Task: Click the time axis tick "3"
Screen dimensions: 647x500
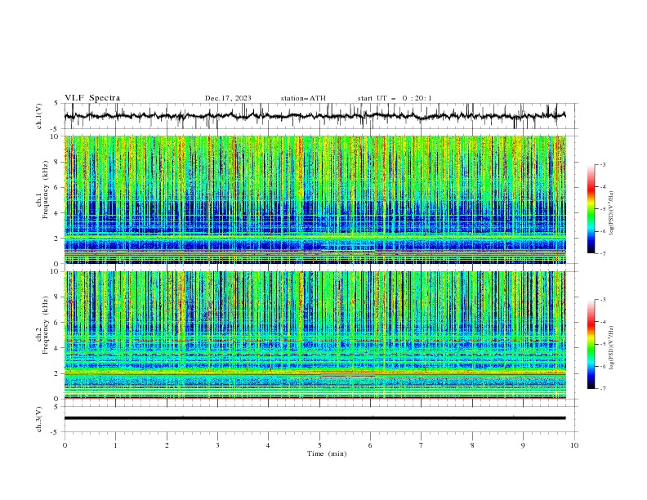Action: [217, 445]
